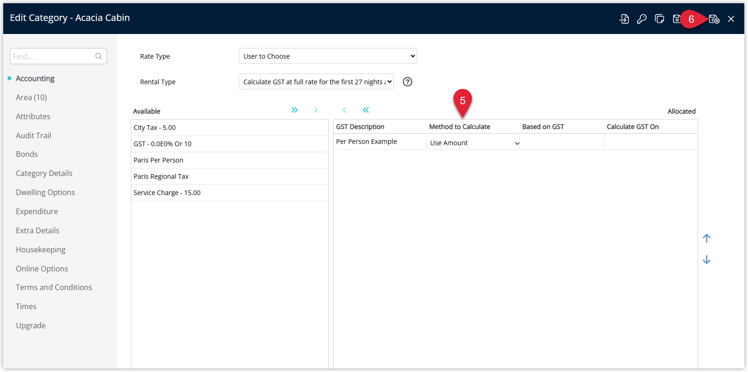Open Upgrade section
This screenshot has height=372, width=748.
pos(31,325)
